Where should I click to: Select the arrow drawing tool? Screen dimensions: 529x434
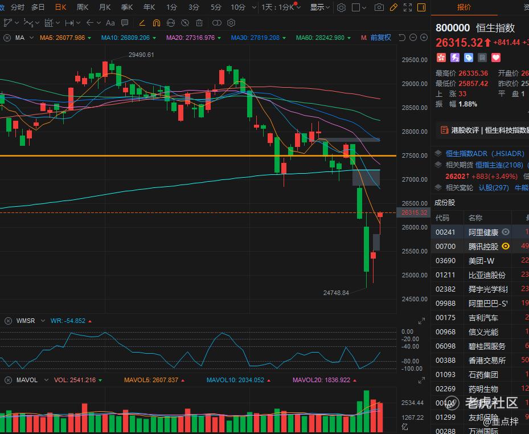[x=90, y=23]
